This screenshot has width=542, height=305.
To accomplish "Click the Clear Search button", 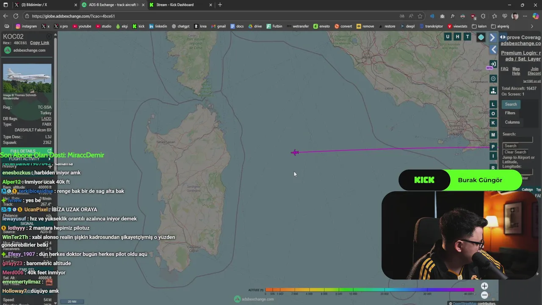I will click(515, 152).
